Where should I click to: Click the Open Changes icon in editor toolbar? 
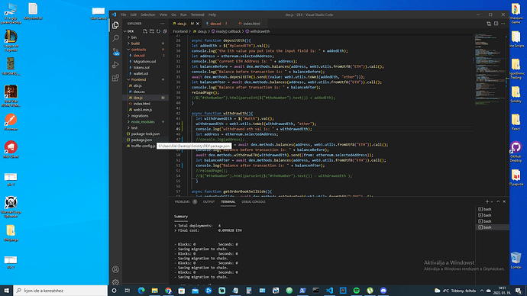pos(489,24)
